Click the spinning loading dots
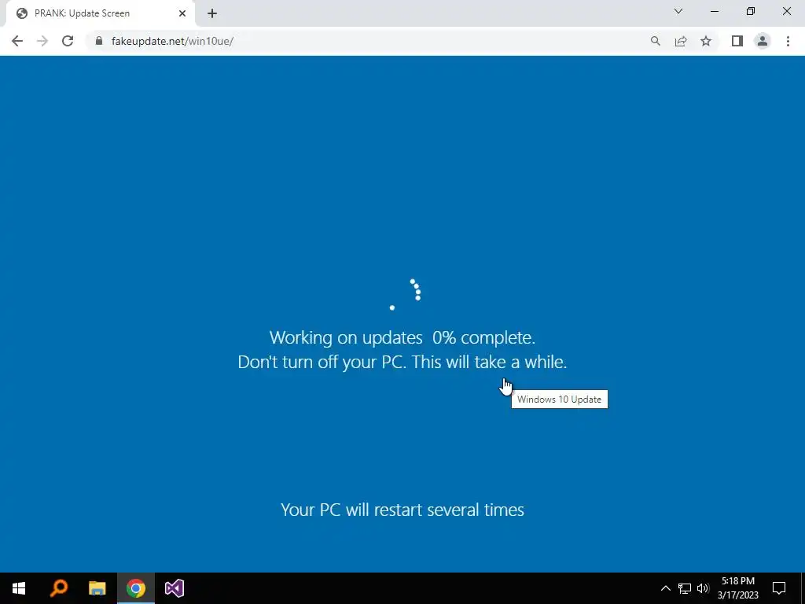Viewport: 805px width, 604px height. [x=405, y=295]
